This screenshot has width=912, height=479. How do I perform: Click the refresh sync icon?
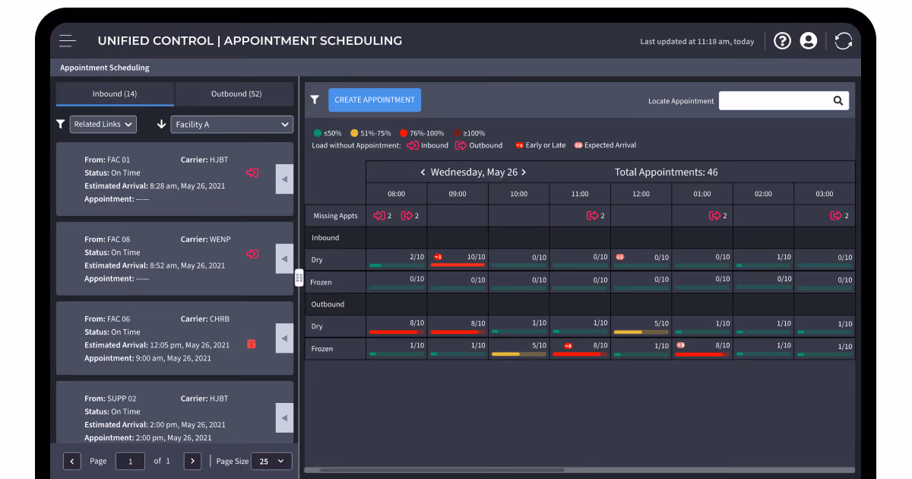(x=843, y=41)
